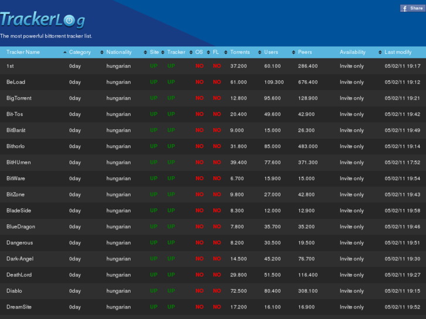
Task: Click the 15.900 users value for BitWare
Action: coord(272,179)
